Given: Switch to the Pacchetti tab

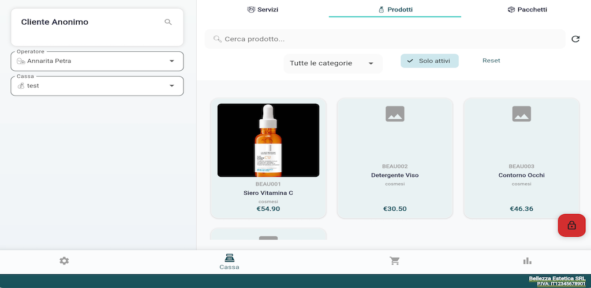Looking at the screenshot, I should tap(527, 9).
